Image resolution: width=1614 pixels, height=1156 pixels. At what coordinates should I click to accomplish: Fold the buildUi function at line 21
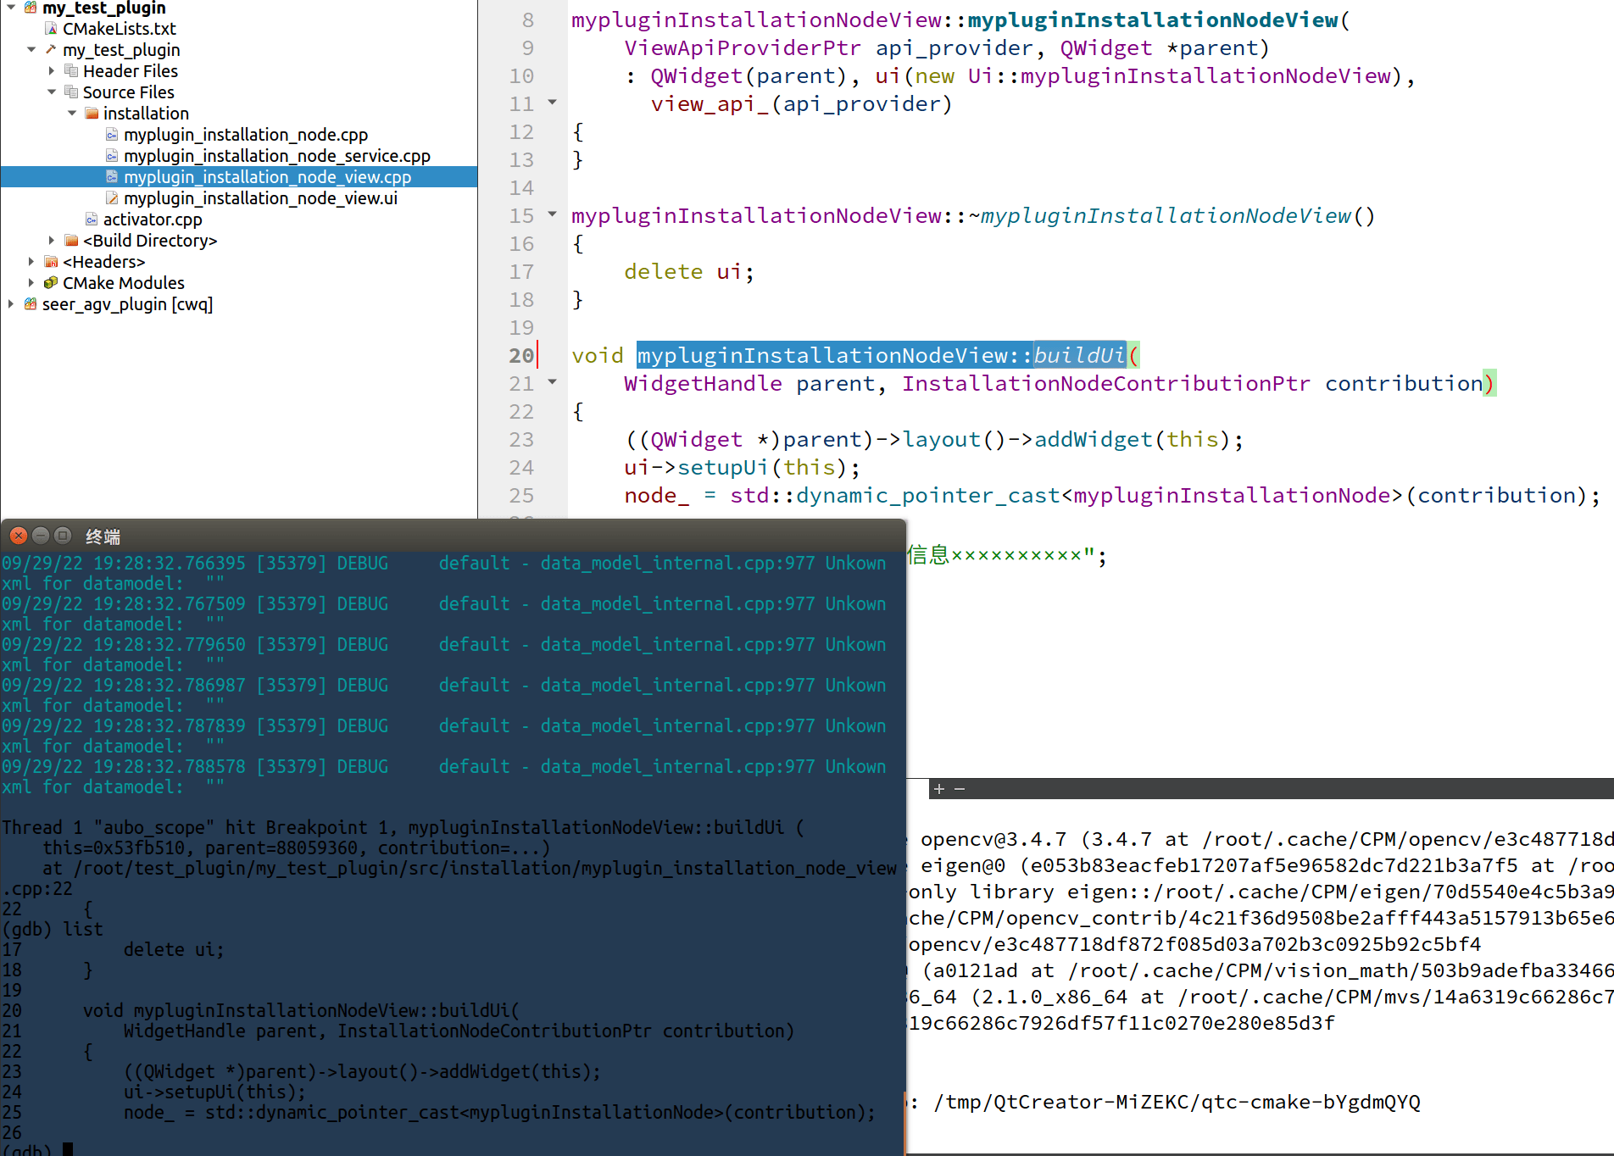point(552,382)
